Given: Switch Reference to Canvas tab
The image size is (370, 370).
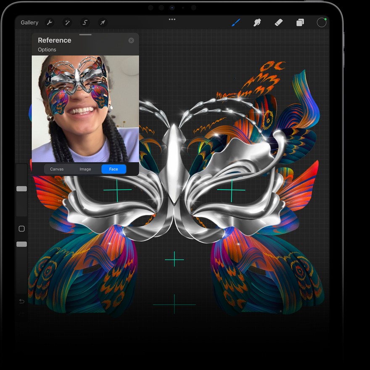Looking at the screenshot, I should (x=57, y=169).
